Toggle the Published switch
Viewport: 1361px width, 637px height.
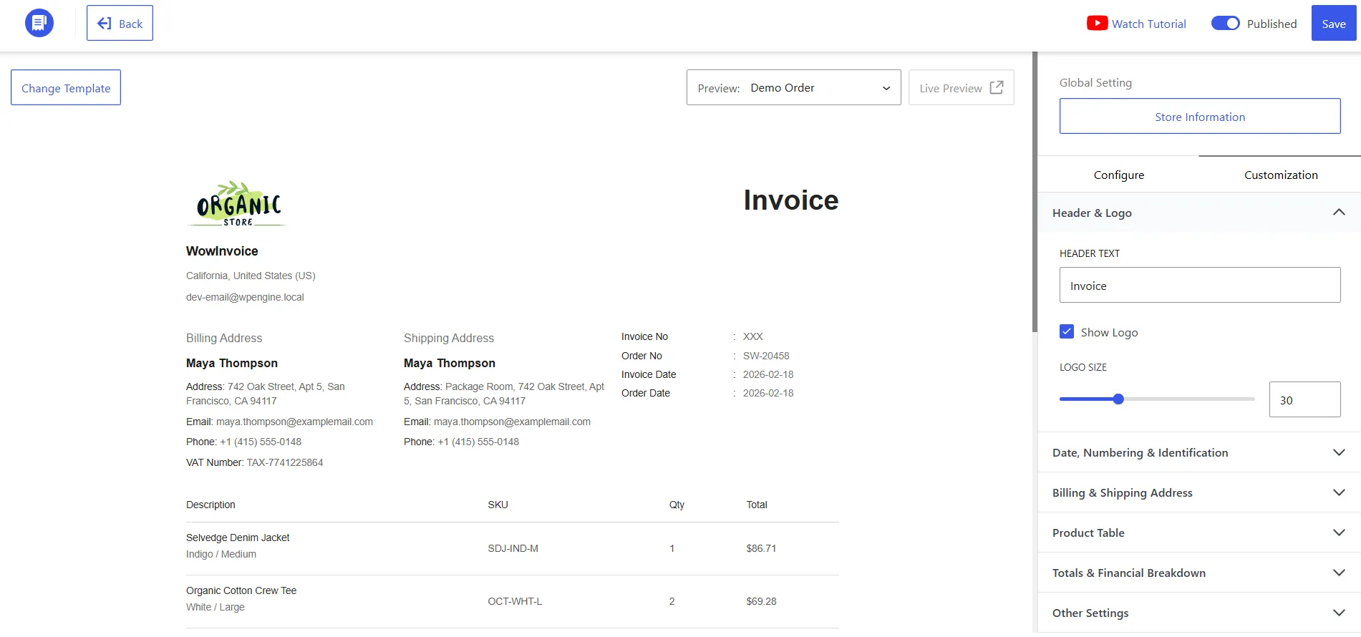(1225, 24)
